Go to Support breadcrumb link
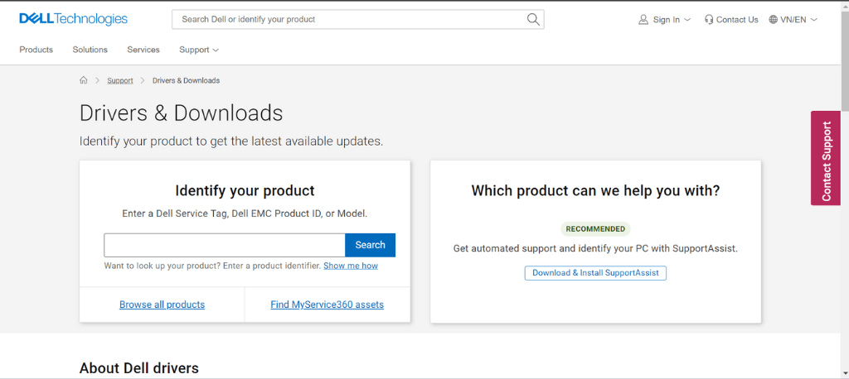This screenshot has width=849, height=379. (x=119, y=80)
